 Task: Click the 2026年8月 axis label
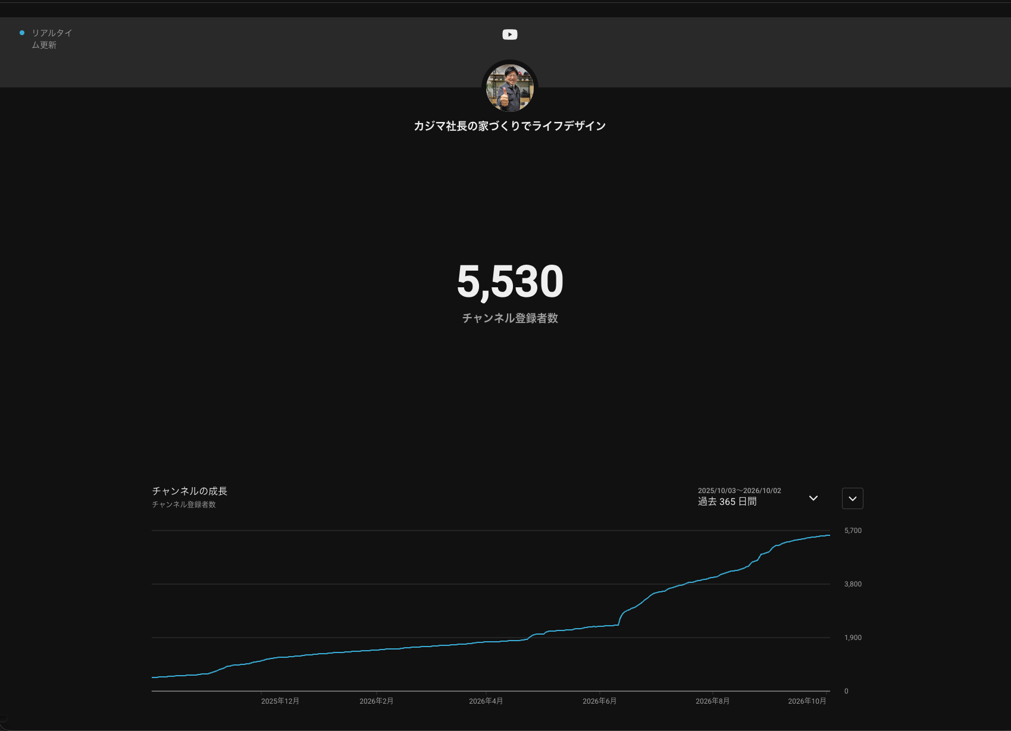tap(713, 701)
